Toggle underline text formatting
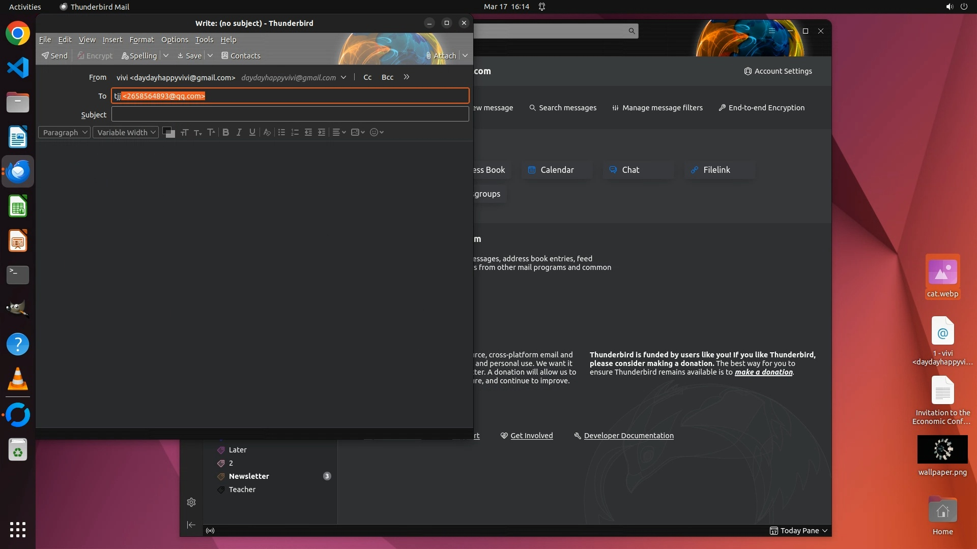This screenshot has height=549, width=977. (x=252, y=132)
